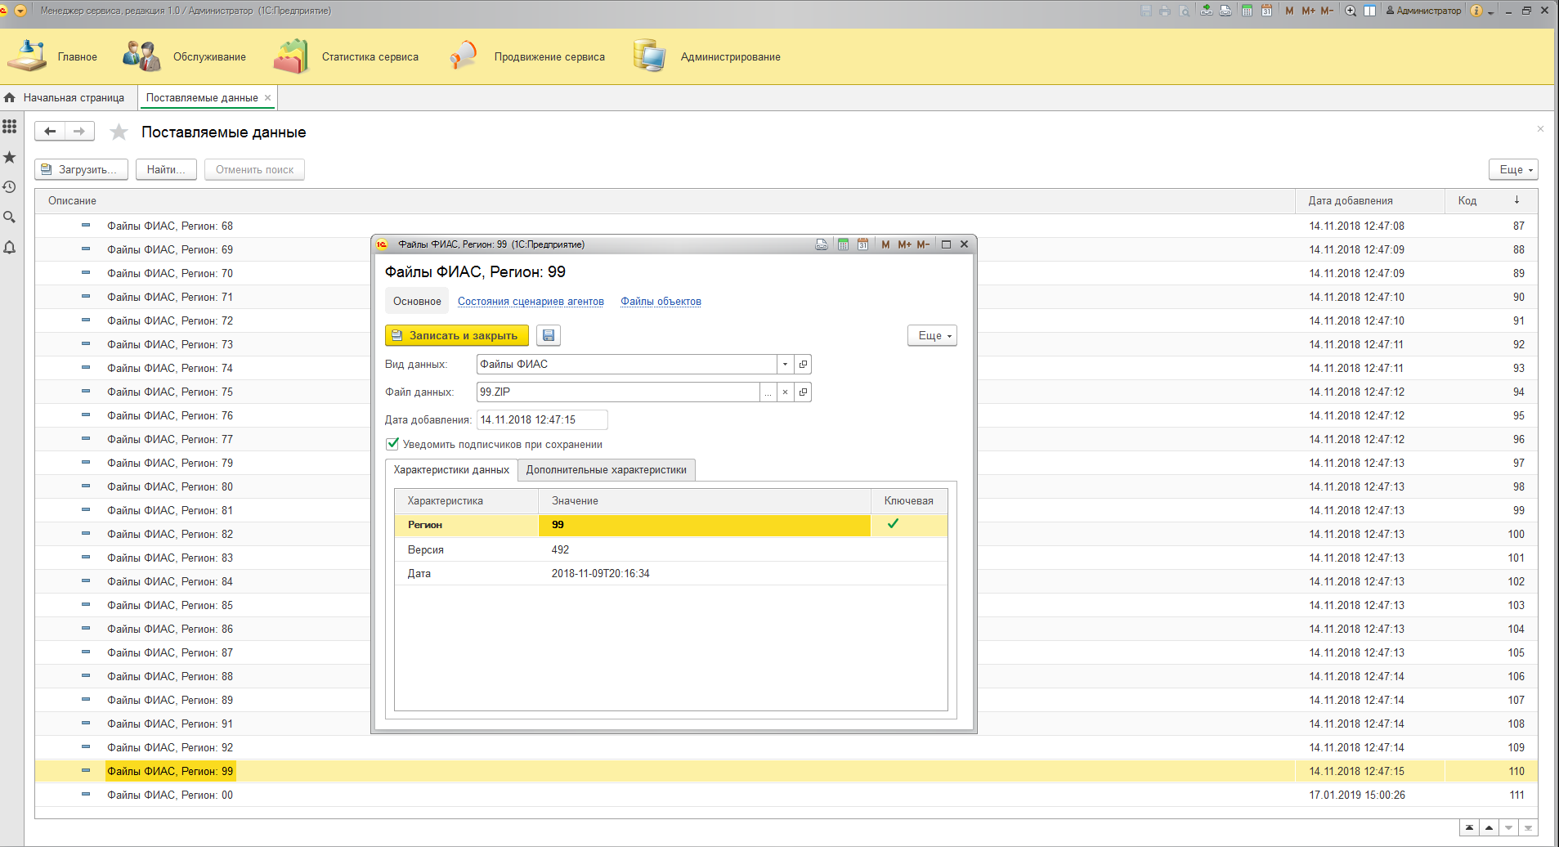
Task: Click the key characteristic checkmark for Регион
Action: (x=894, y=524)
